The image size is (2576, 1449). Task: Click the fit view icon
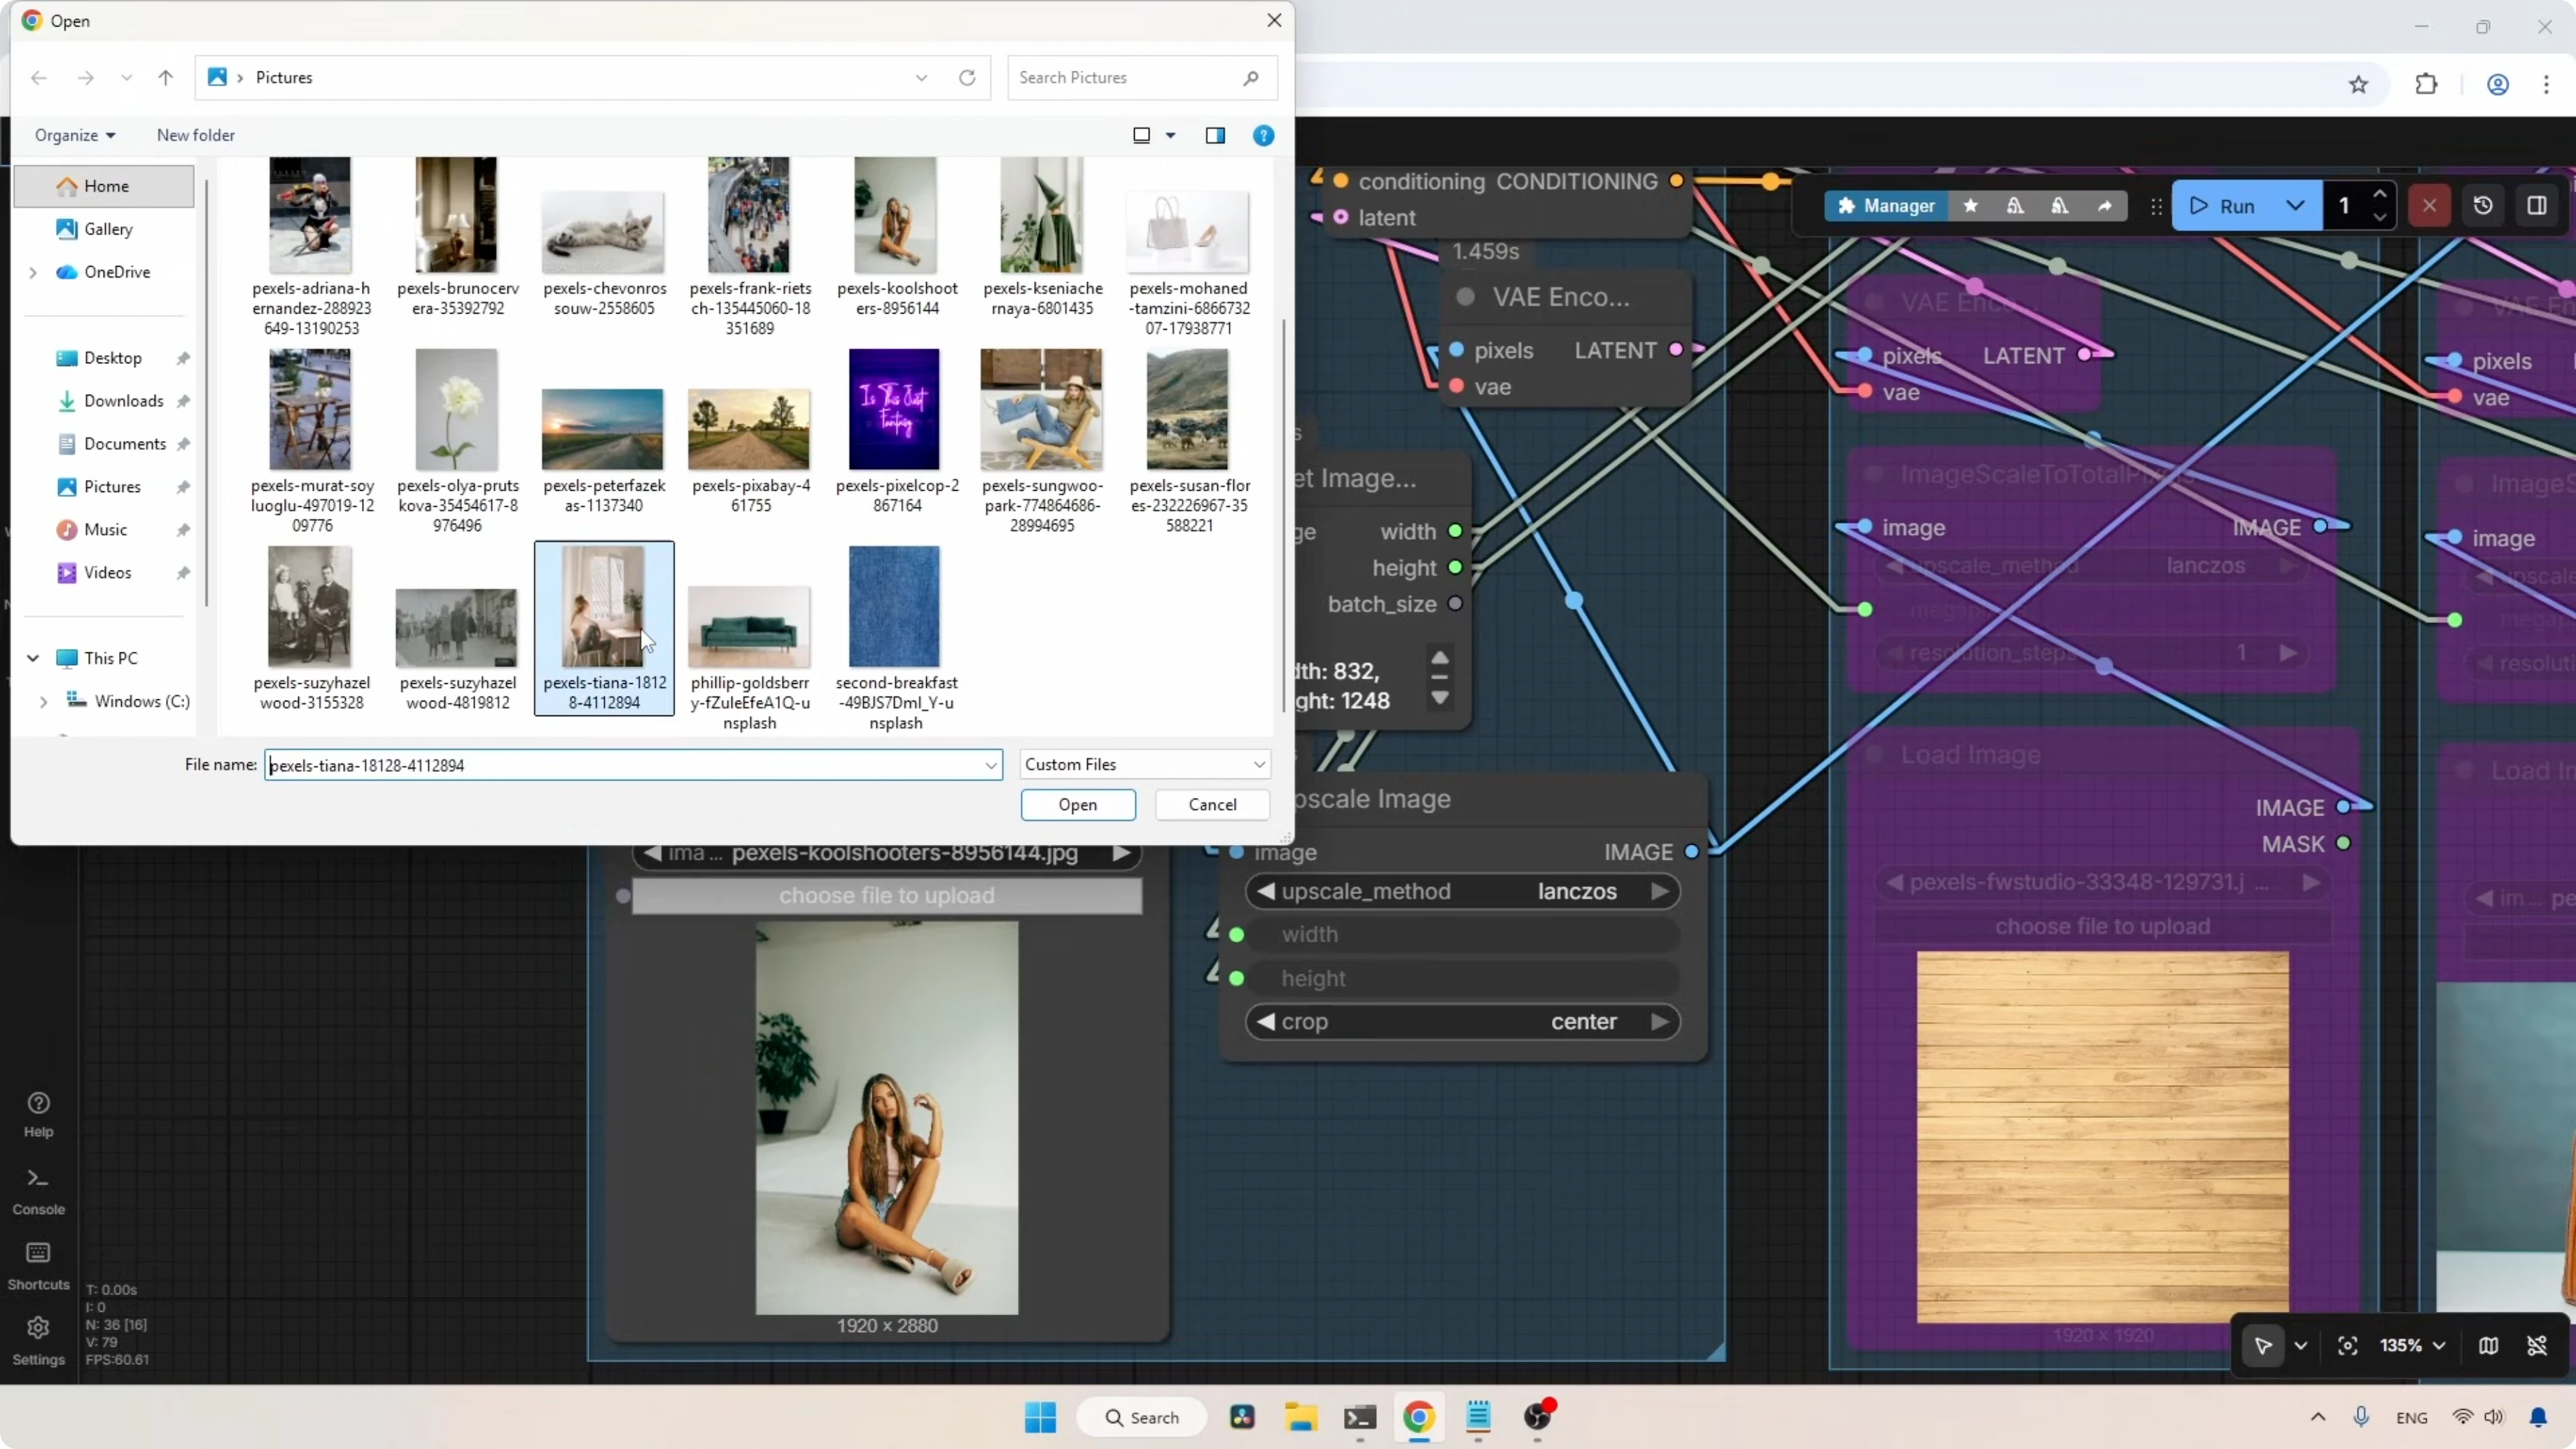pyautogui.click(x=2347, y=1346)
